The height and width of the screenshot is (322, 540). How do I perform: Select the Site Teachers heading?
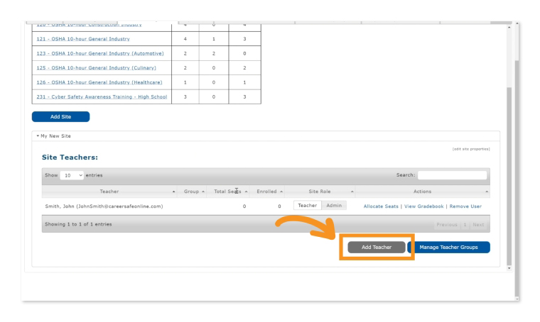point(70,157)
